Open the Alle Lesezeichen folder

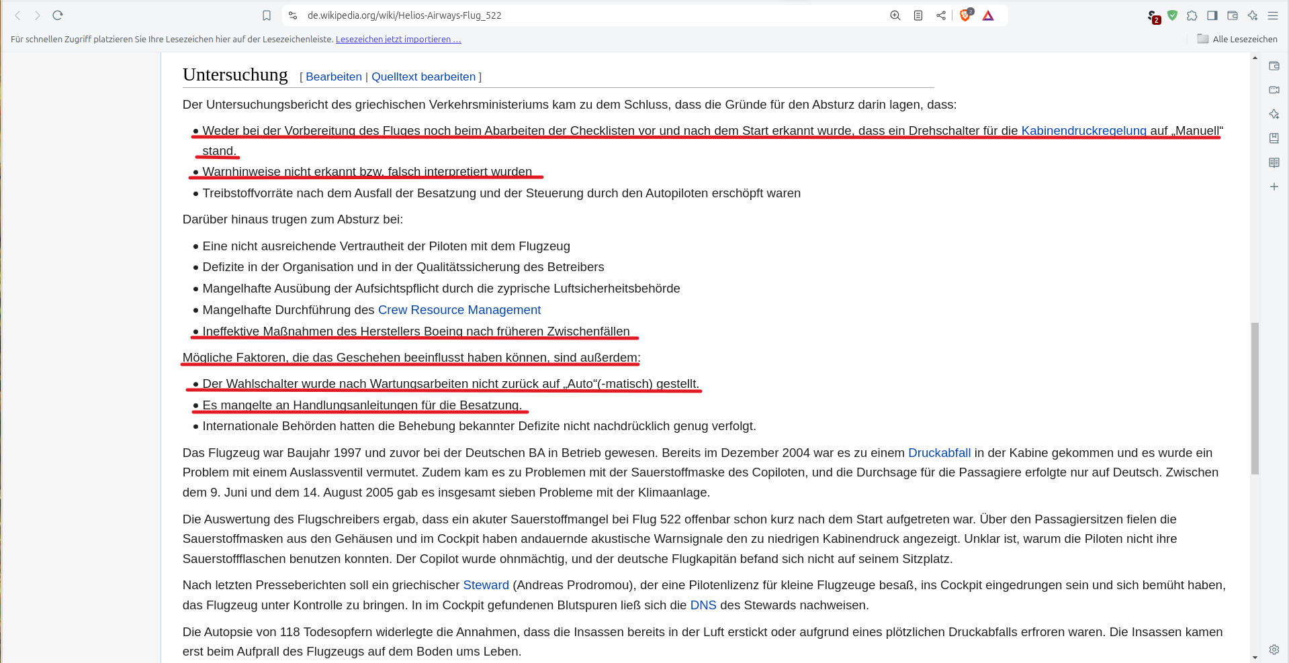coord(1237,39)
